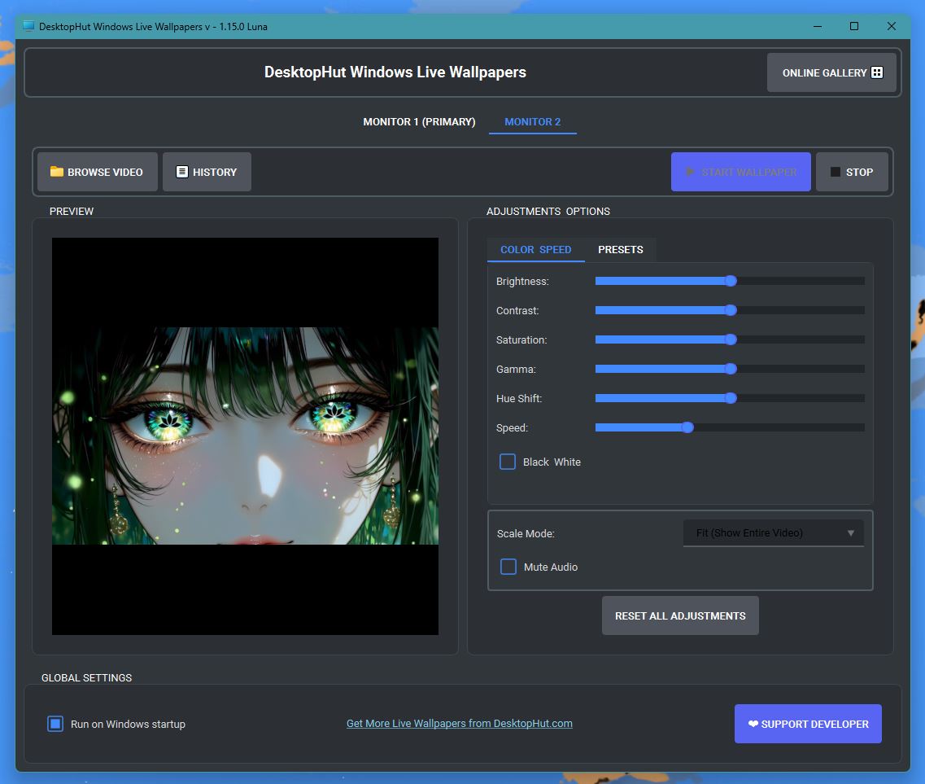Click the folder icon on Browse Video
The width and height of the screenshot is (925, 784).
(57, 172)
